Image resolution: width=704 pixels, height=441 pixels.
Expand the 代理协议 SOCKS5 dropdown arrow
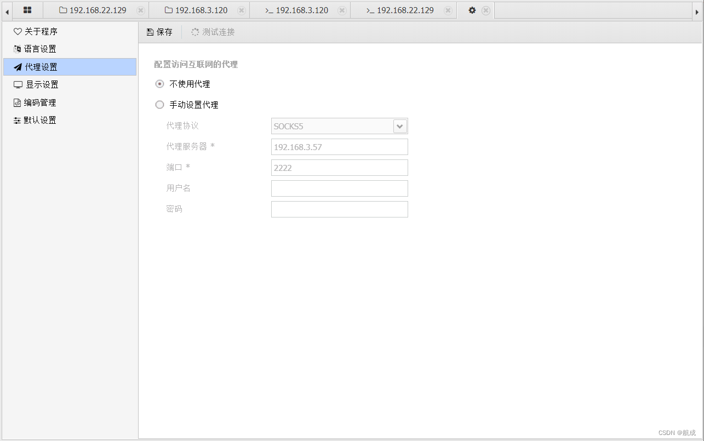[x=400, y=126]
